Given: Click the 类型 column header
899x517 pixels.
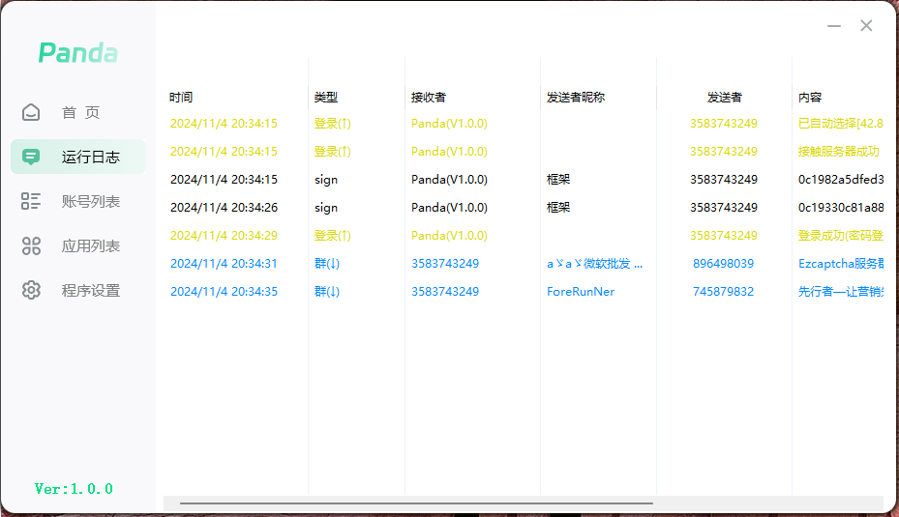Looking at the screenshot, I should [x=326, y=98].
